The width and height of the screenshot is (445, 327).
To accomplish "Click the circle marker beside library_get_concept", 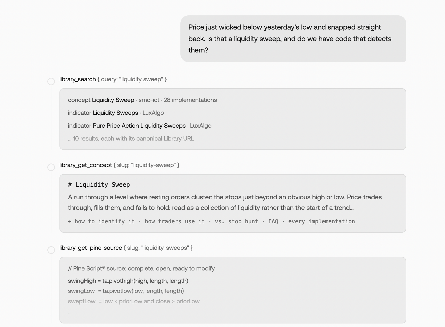I will (51, 167).
